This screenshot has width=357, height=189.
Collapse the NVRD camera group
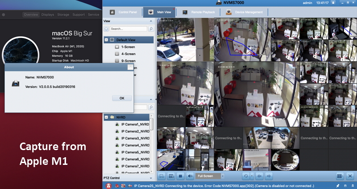pos(106,117)
